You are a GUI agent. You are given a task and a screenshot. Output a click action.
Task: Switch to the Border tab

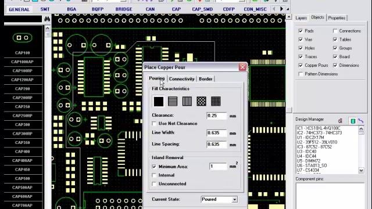(205, 79)
